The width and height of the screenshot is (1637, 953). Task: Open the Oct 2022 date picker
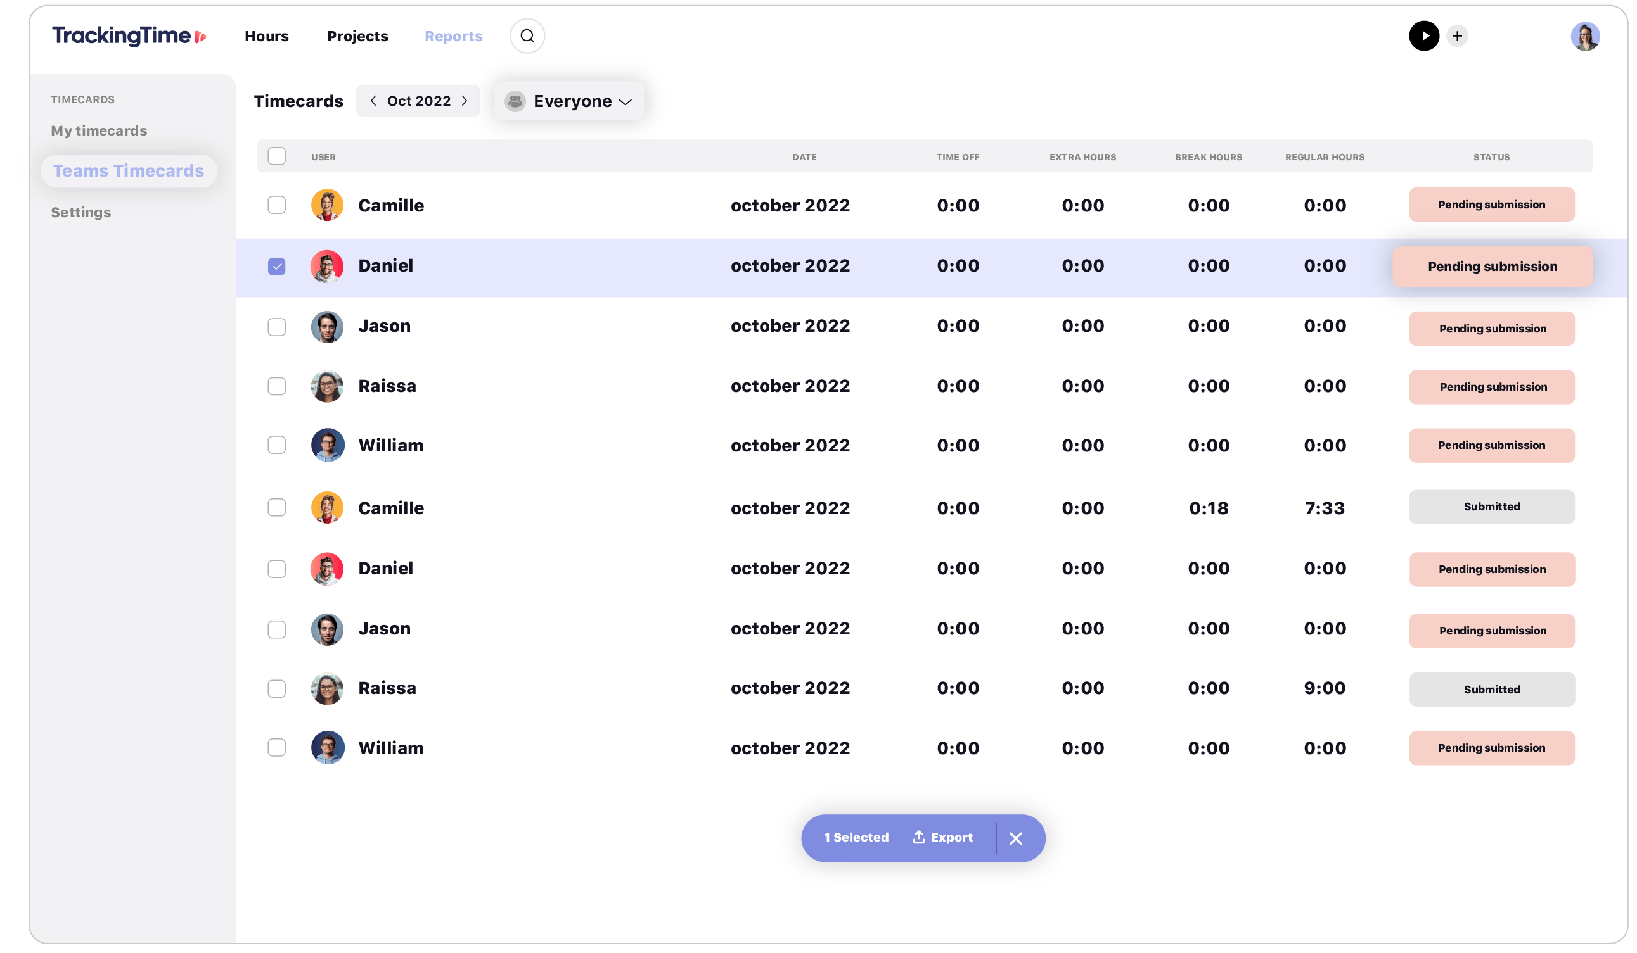419,101
